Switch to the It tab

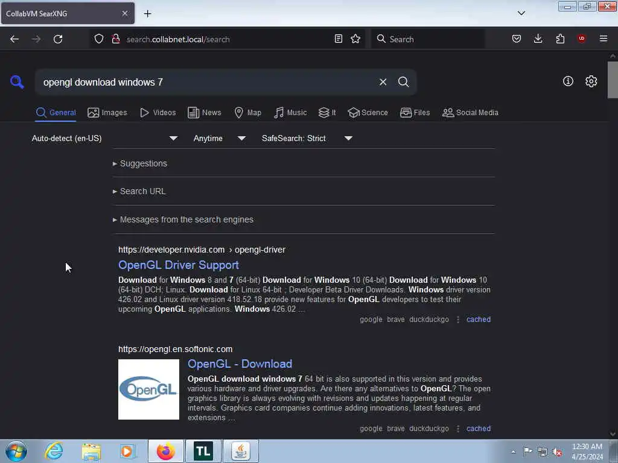click(327, 113)
